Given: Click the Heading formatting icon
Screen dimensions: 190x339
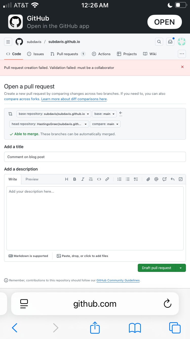Looking at the screenshot, I should click(67, 179).
